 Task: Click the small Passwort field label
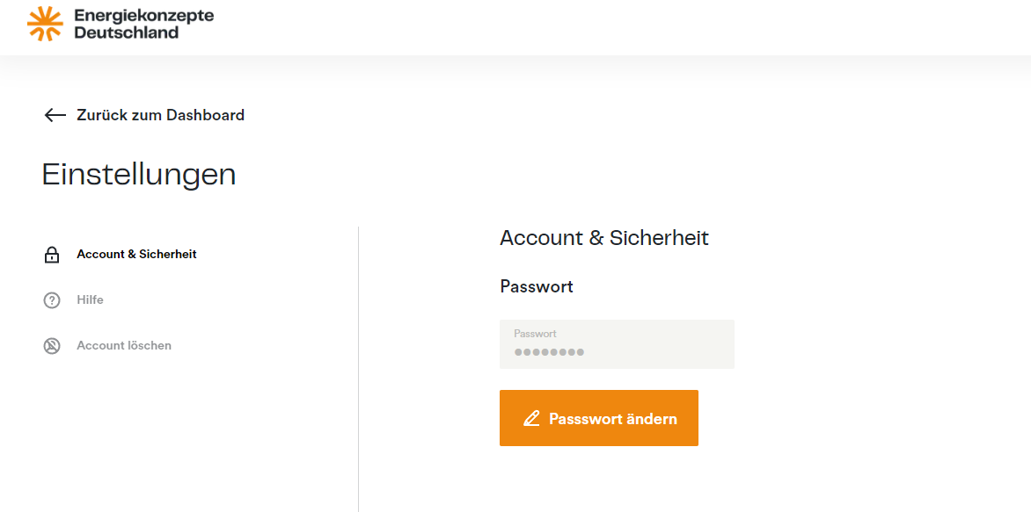(x=535, y=334)
